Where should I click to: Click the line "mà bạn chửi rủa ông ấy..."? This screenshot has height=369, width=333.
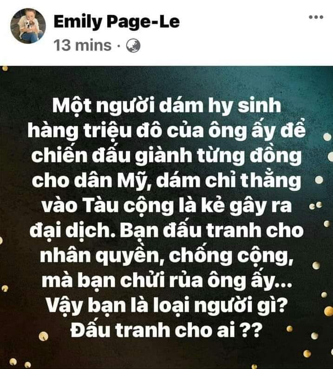coord(166,280)
